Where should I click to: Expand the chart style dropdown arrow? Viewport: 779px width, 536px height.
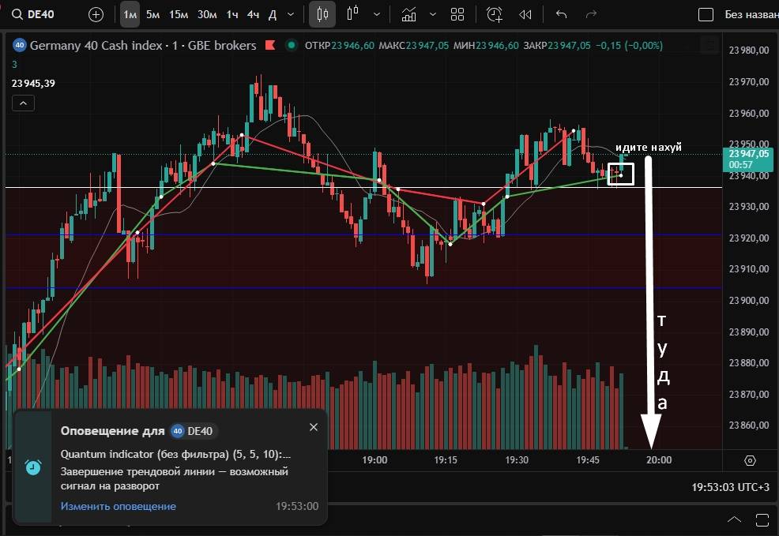(x=376, y=14)
